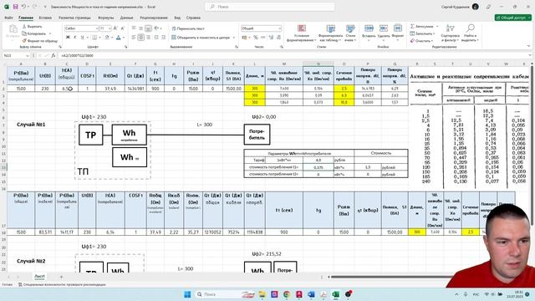
Task: Click the fill color bucket swatch
Action: [x=107, y=37]
